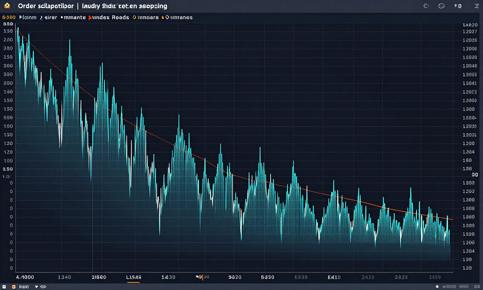
Task: Close the chart window with X icon
Action: point(477,6)
